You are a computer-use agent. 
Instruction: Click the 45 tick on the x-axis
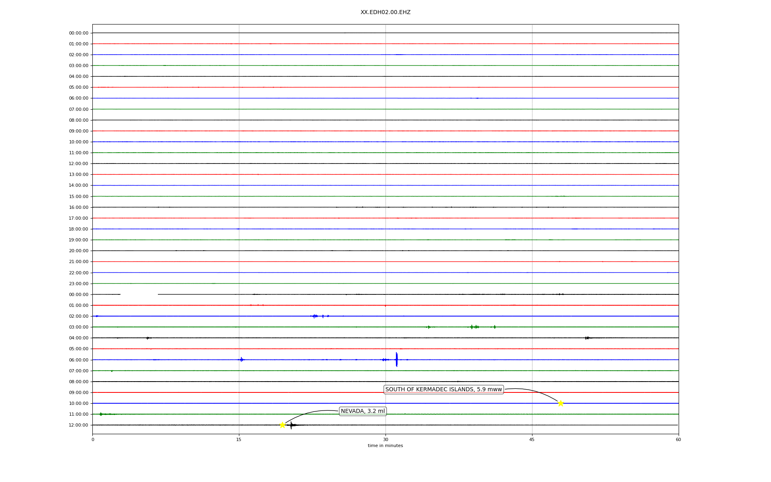tap(532, 439)
